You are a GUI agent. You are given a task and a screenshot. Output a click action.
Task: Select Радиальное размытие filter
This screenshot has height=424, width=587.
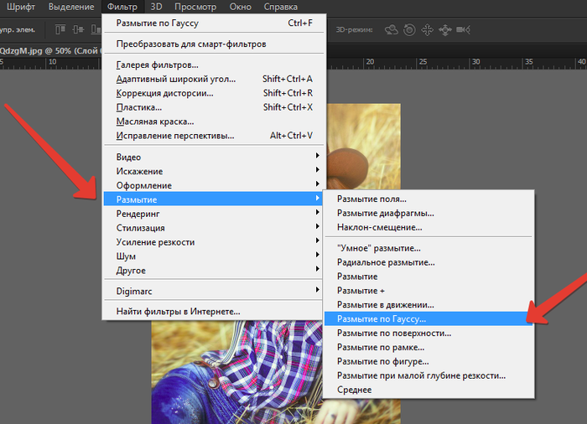coord(429,263)
